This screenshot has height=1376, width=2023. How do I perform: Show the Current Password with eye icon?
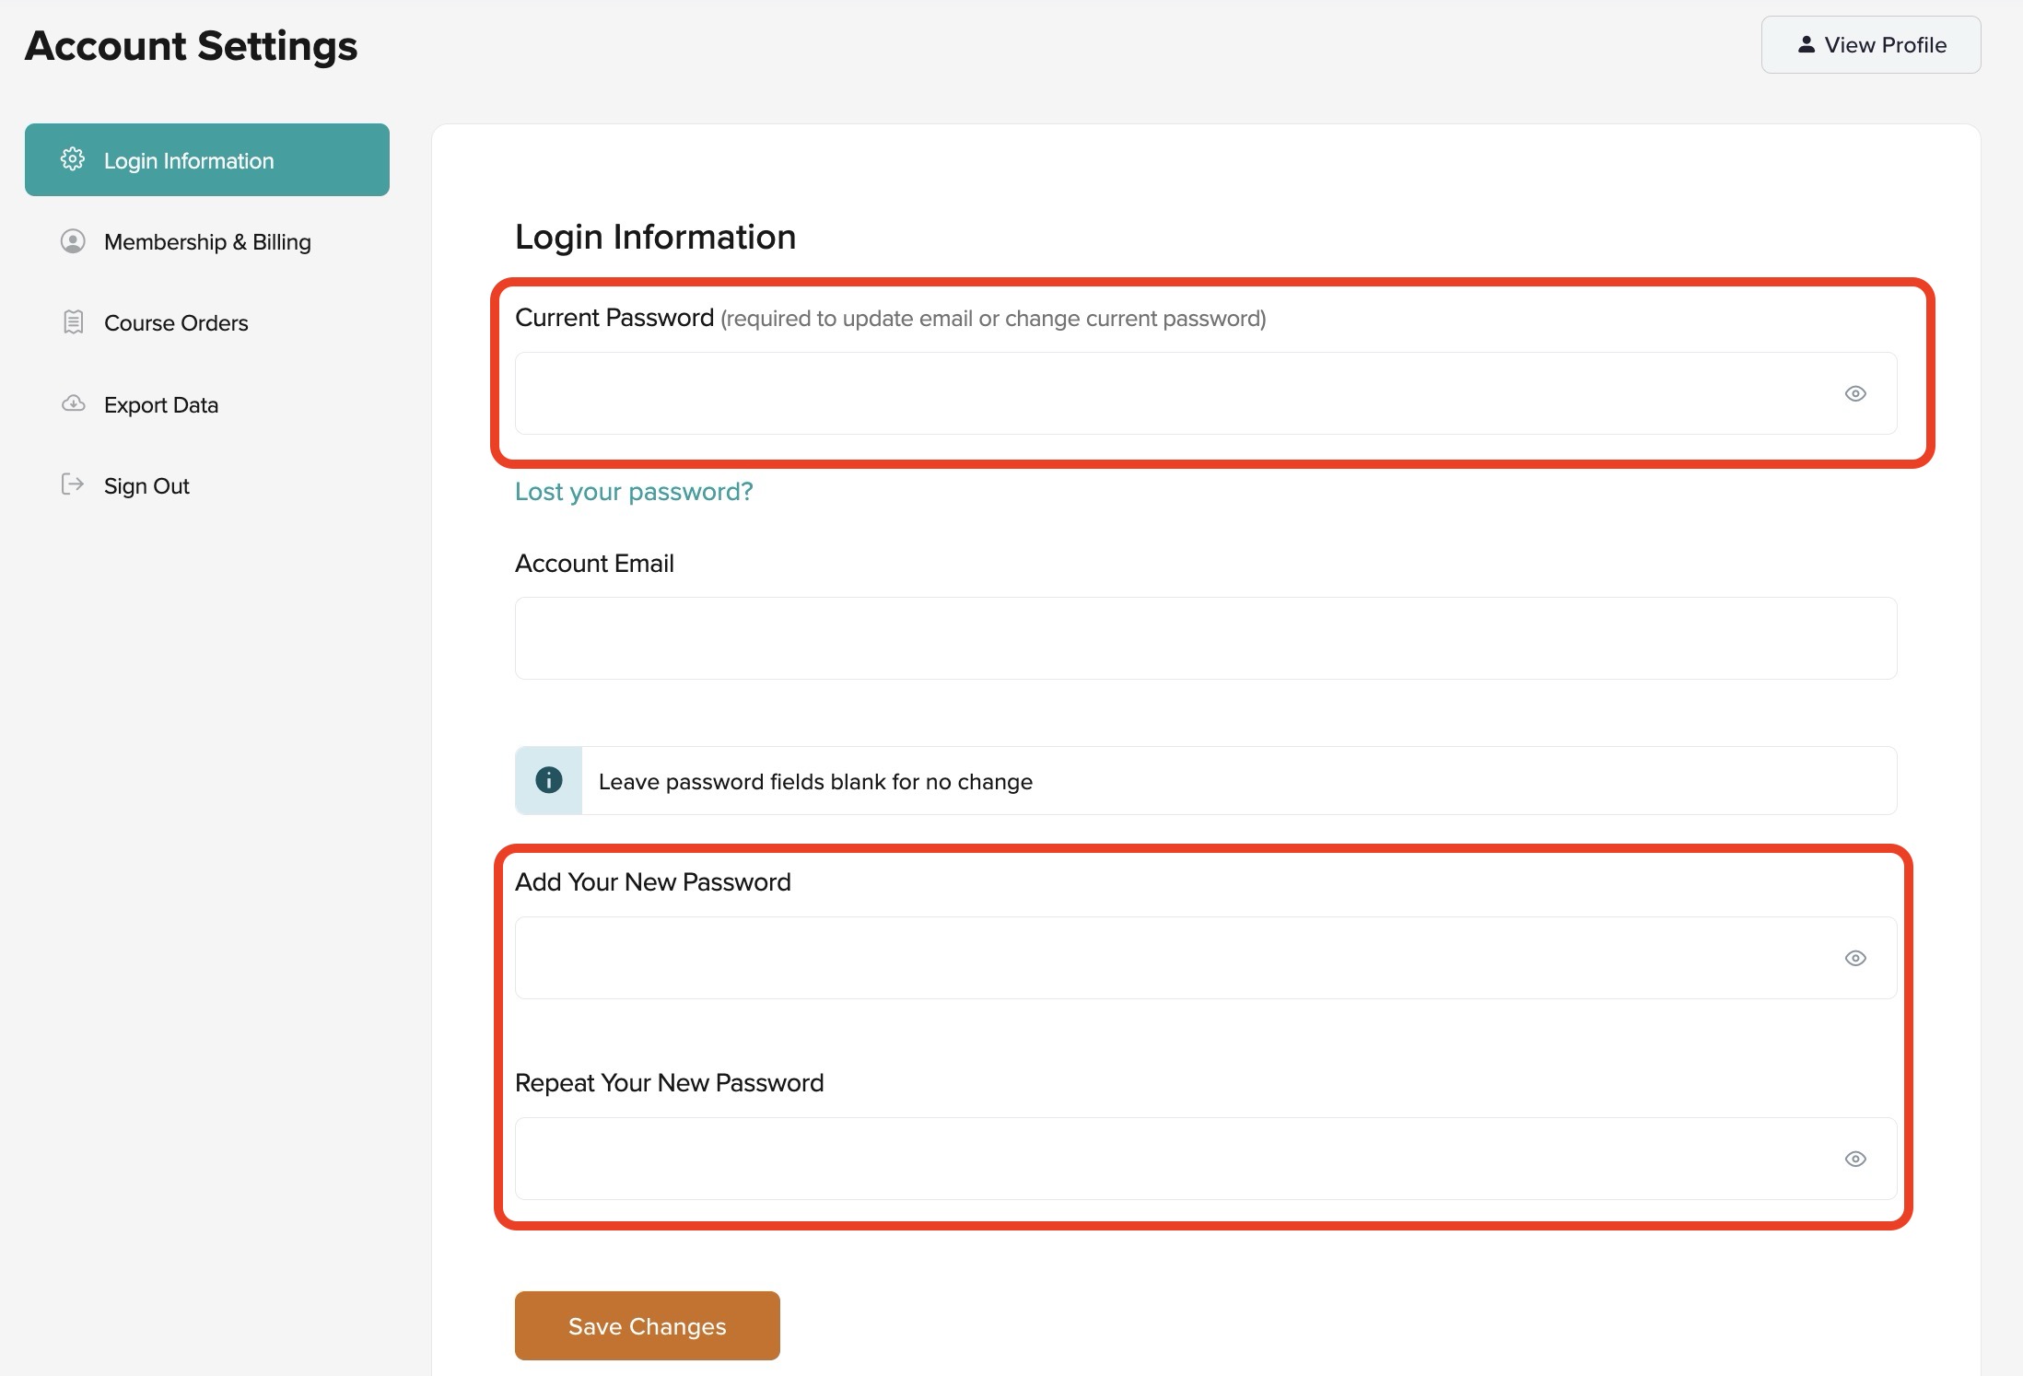coord(1855,393)
